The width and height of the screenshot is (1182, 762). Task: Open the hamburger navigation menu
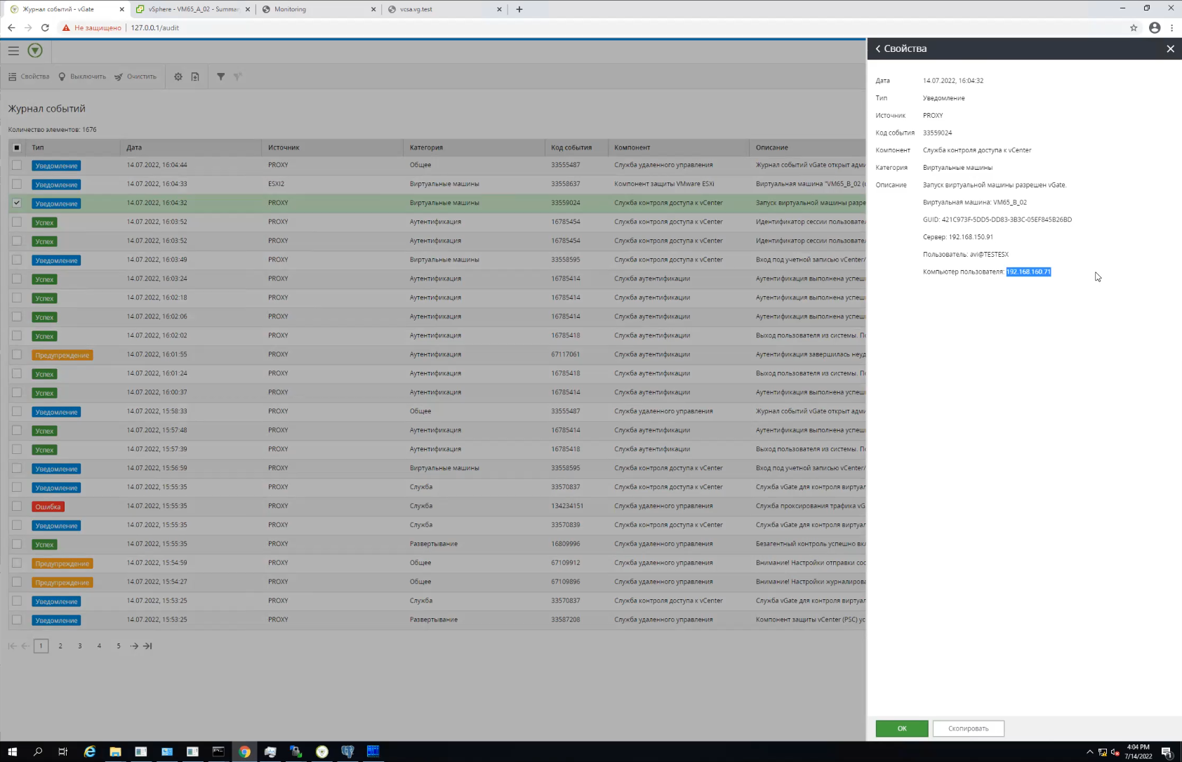click(x=13, y=51)
